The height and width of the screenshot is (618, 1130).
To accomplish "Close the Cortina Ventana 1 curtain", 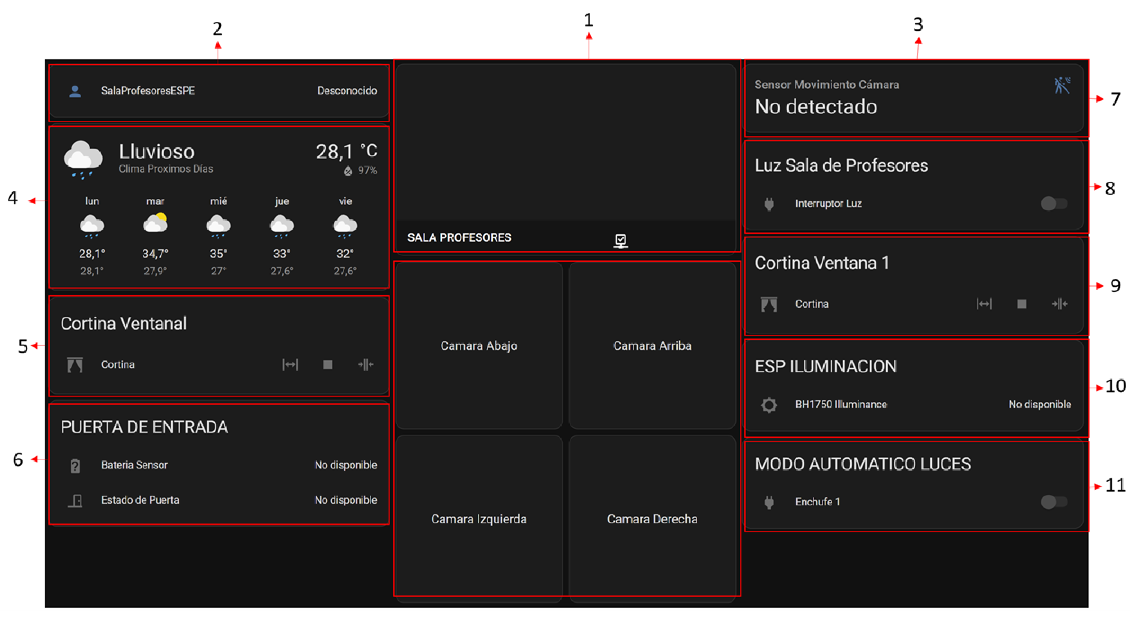I will [1059, 304].
